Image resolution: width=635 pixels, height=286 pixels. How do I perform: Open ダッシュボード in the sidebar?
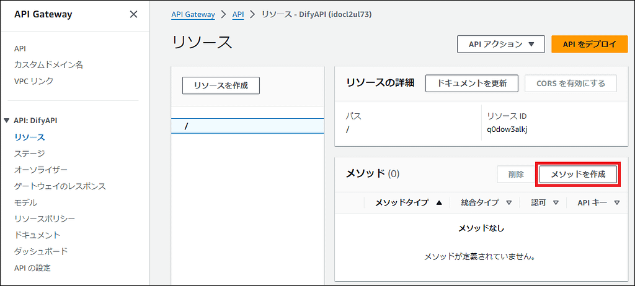pyautogui.click(x=40, y=251)
